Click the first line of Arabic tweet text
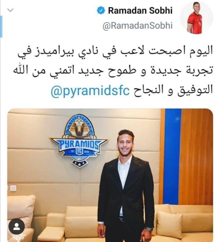This screenshot has height=242, width=215. pyautogui.click(x=115, y=53)
